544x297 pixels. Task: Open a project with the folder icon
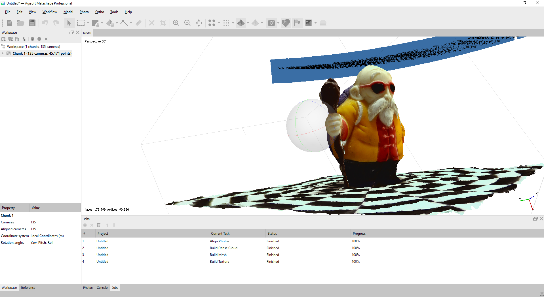tap(20, 23)
